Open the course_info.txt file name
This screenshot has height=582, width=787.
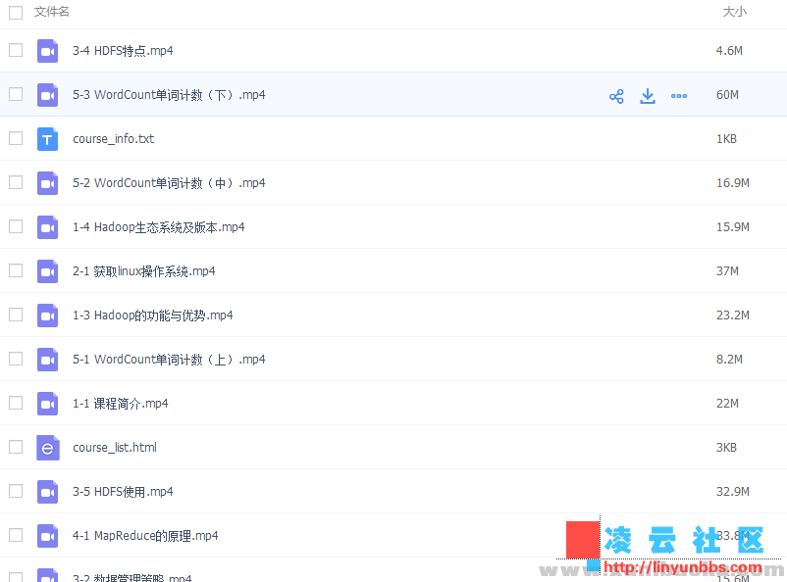pos(114,139)
